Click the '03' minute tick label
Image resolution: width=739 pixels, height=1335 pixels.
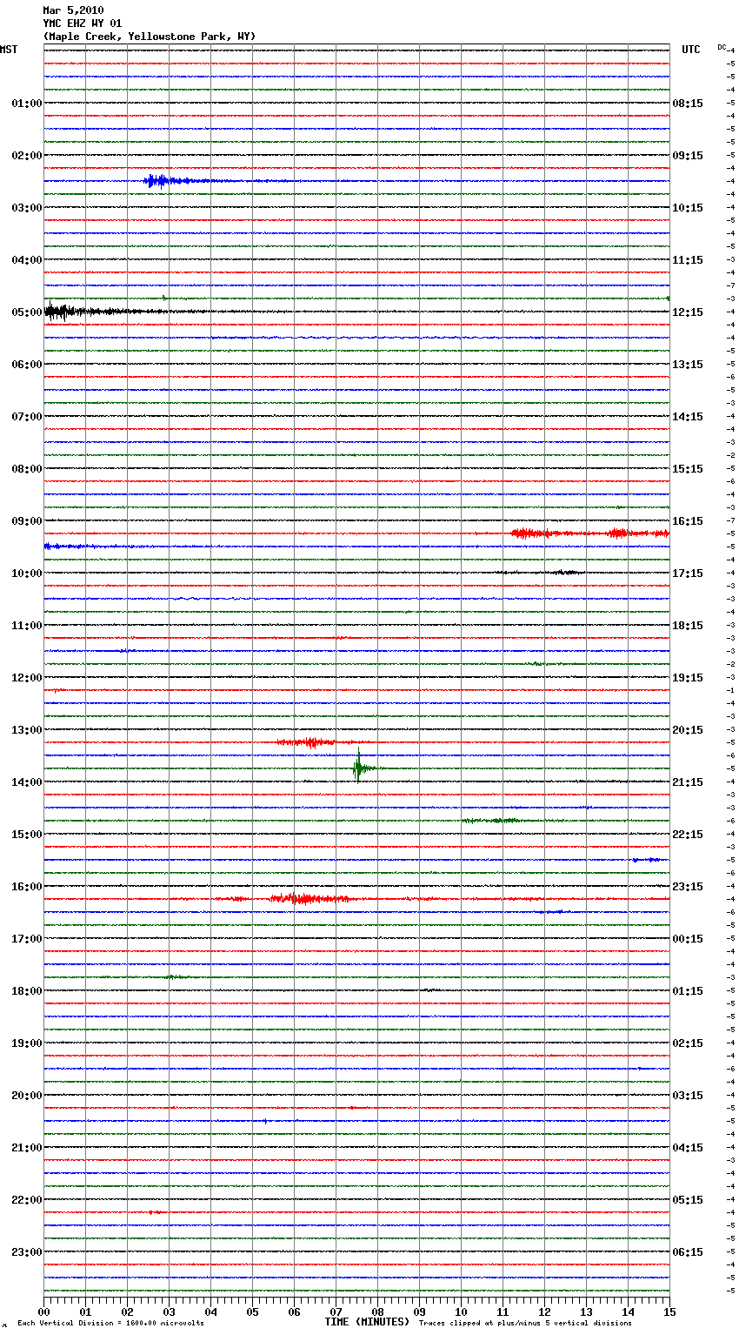170,1312
